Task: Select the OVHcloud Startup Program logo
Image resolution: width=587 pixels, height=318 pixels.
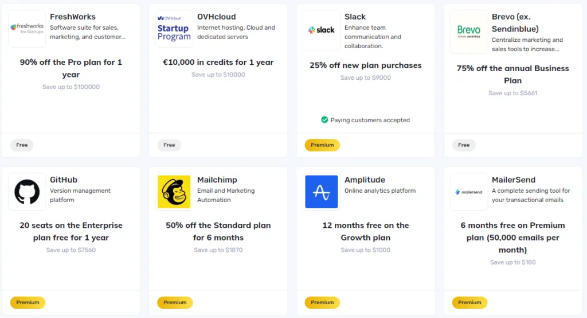Action: point(174,29)
